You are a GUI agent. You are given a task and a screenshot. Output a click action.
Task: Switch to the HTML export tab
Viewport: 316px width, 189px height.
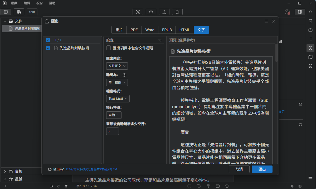(x=184, y=30)
